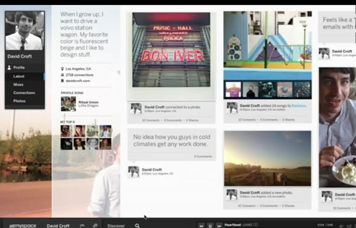Open the sunset field photo
The width and height of the screenshot is (356, 228).
click(268, 158)
